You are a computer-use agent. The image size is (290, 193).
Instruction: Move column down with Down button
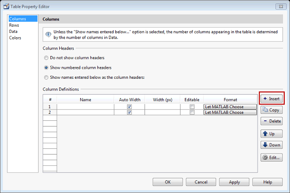pos(272,145)
